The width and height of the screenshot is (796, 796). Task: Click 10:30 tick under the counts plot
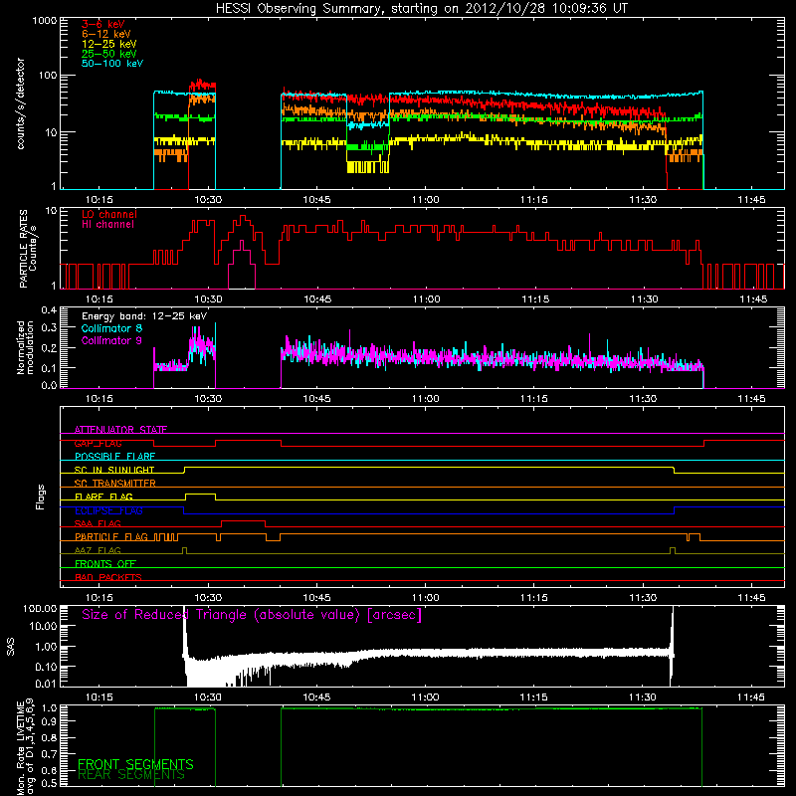[x=208, y=200]
